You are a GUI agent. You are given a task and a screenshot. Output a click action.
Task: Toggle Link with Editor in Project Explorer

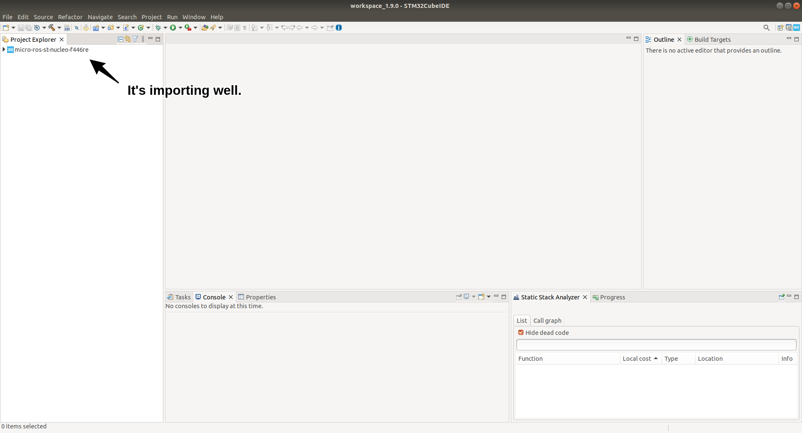tap(128, 39)
